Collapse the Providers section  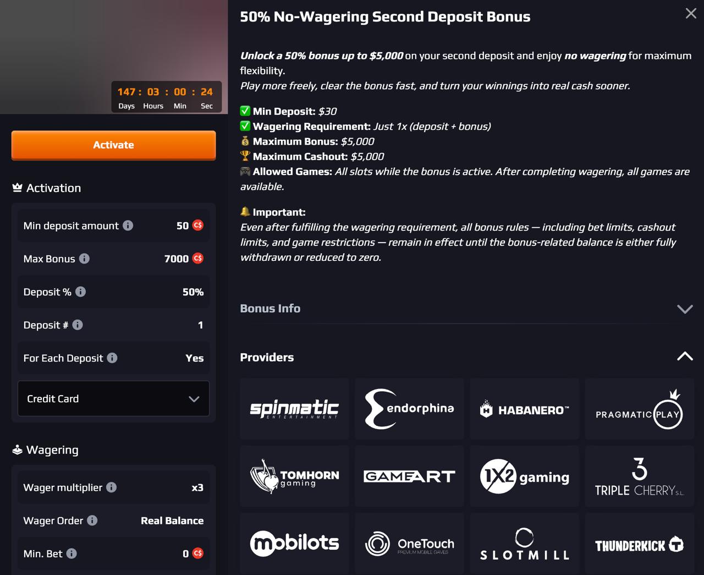[685, 357]
